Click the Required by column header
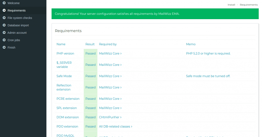 click(x=108, y=44)
